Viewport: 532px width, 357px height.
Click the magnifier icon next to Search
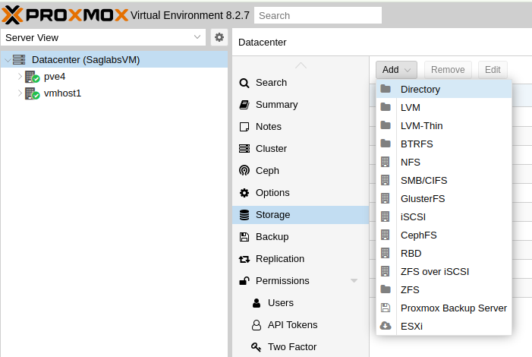point(244,83)
